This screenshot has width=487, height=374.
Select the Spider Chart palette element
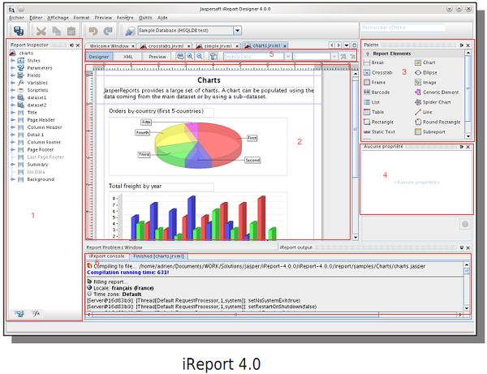click(433, 102)
